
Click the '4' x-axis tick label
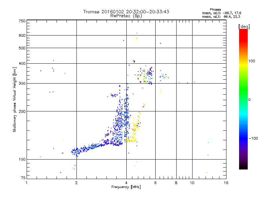click(126, 183)
